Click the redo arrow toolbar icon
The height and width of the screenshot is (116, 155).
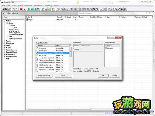pos(17,9)
